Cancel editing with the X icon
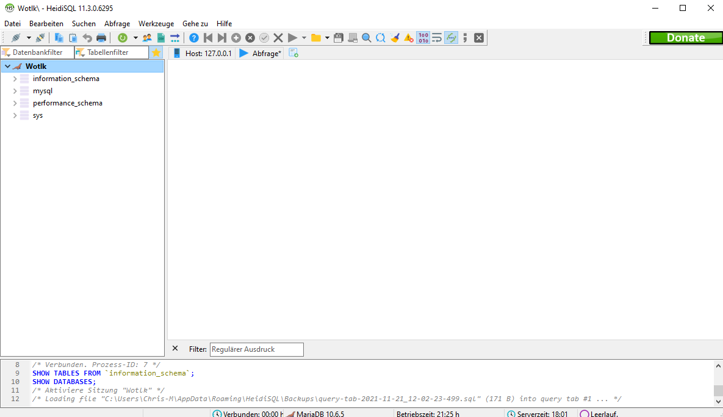 pos(278,38)
